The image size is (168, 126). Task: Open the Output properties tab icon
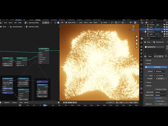pyautogui.click(x=141, y=50)
